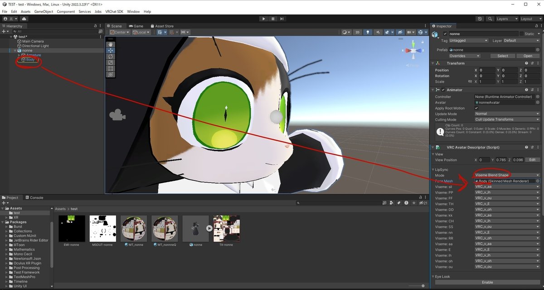Image resolution: width=544 pixels, height=290 pixels.
Task: Switch to the Asset Store tab
Action: tap(161, 26)
